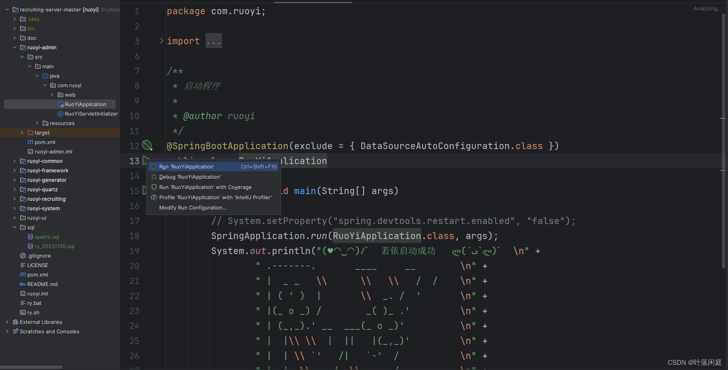Click the .gitignore file icon
This screenshot has width=728, height=370.
tap(23, 256)
